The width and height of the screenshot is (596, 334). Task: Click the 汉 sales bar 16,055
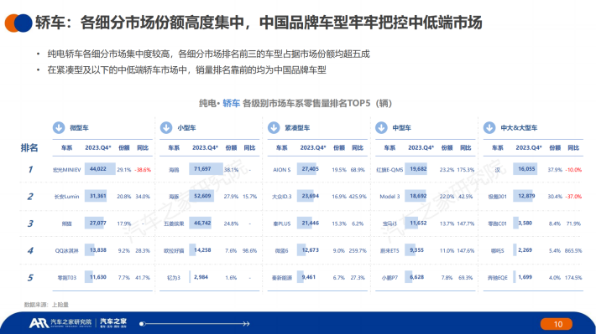(x=525, y=169)
